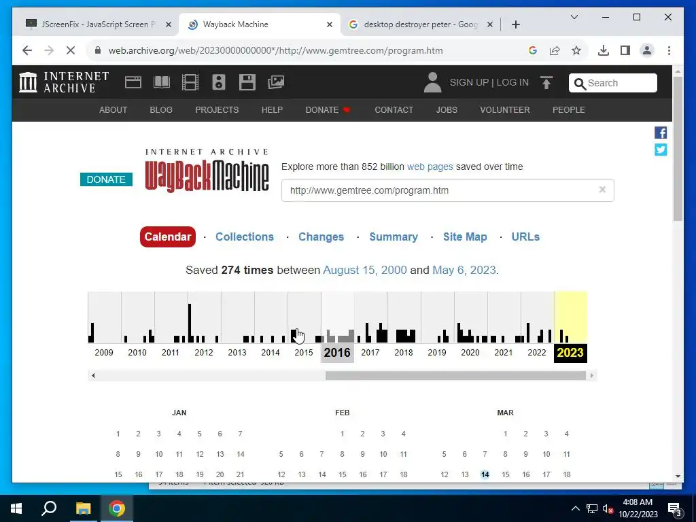Image resolution: width=696 pixels, height=522 pixels.
Task: Open the audio speaker icon
Action: click(x=219, y=82)
